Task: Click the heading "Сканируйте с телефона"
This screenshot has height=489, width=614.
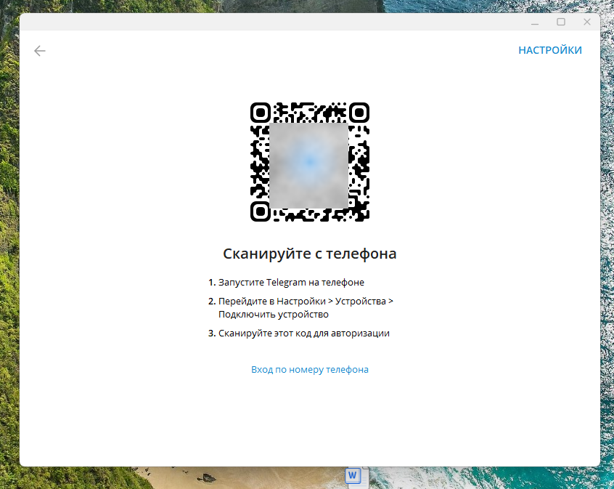Action: point(310,254)
